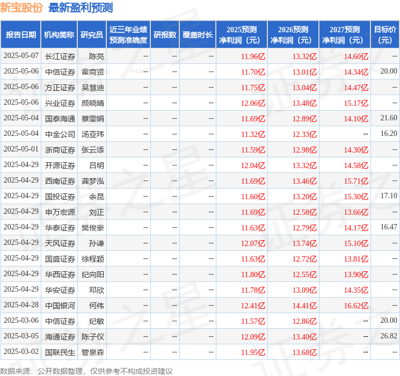The height and width of the screenshot is (376, 400).
Task: Click the 开源证券 institution cell
Action: click(x=60, y=165)
